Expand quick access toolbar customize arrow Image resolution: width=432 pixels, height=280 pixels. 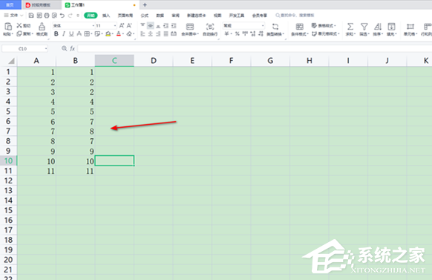(x=78, y=16)
